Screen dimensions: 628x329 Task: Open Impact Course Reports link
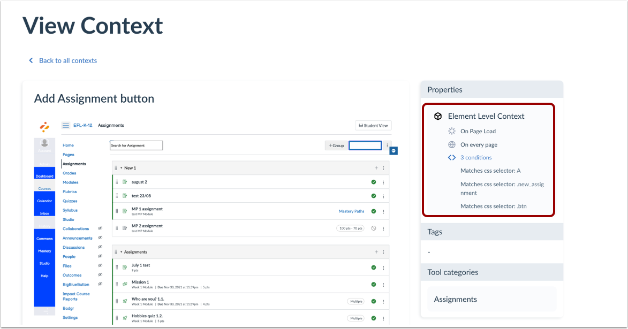76,296
